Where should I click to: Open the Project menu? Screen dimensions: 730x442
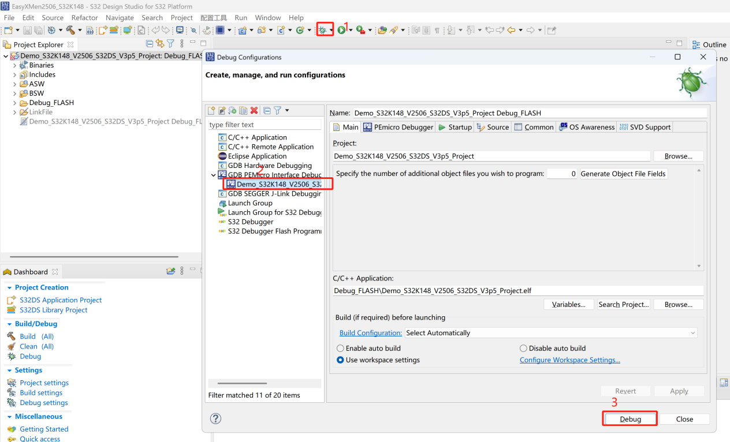click(x=182, y=18)
